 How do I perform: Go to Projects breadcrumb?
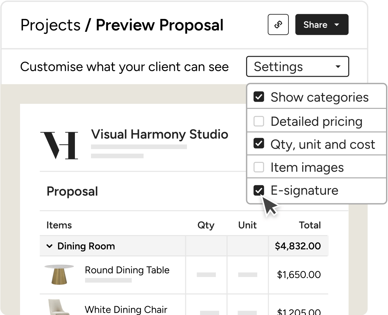[51, 25]
